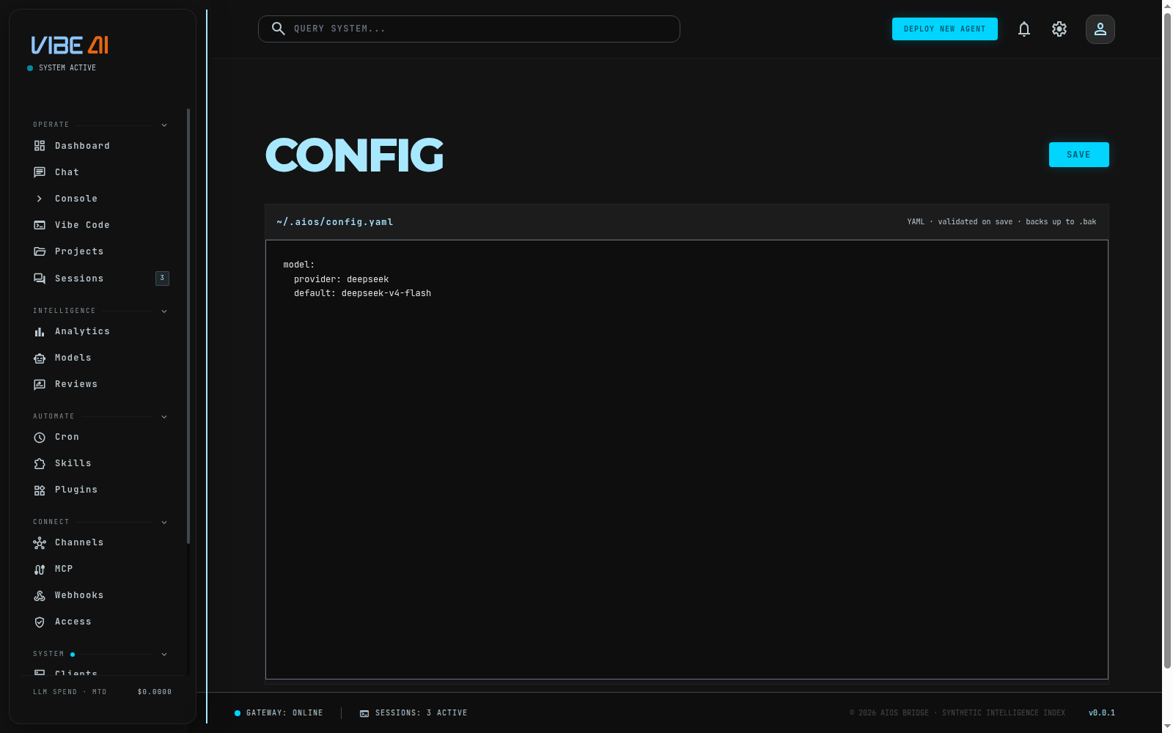Viewport: 1173px width, 733px height.
Task: Open the Access shield icon
Action: coord(40,622)
